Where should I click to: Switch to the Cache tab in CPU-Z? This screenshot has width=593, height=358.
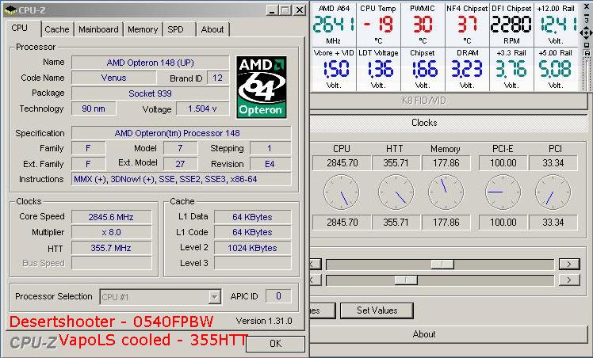click(57, 29)
